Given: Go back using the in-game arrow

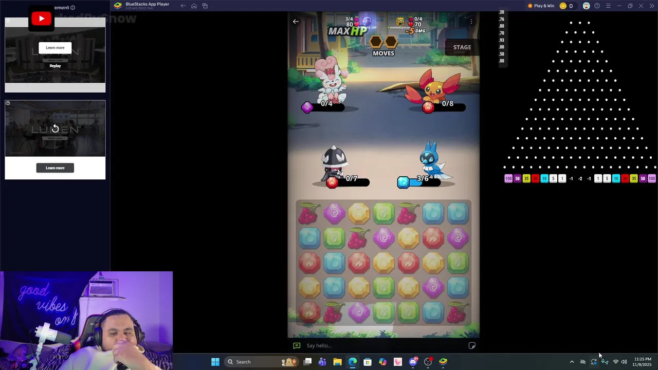Looking at the screenshot, I should coord(296,22).
